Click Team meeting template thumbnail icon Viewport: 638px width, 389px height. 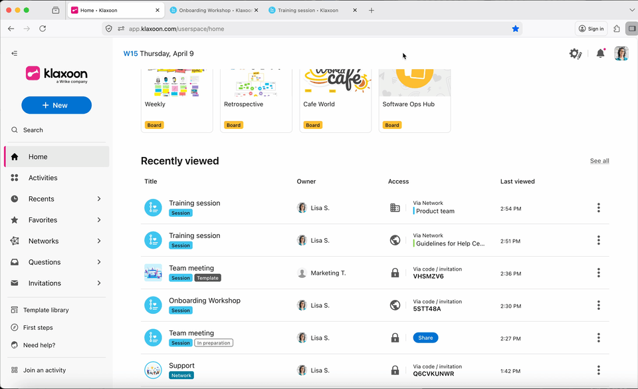tap(153, 273)
